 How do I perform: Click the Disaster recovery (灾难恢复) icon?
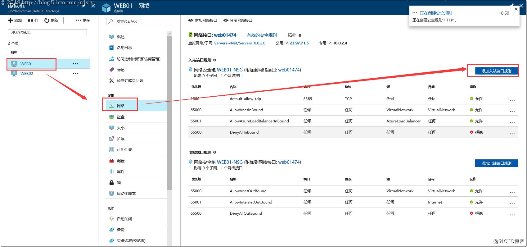pyautogui.click(x=111, y=240)
